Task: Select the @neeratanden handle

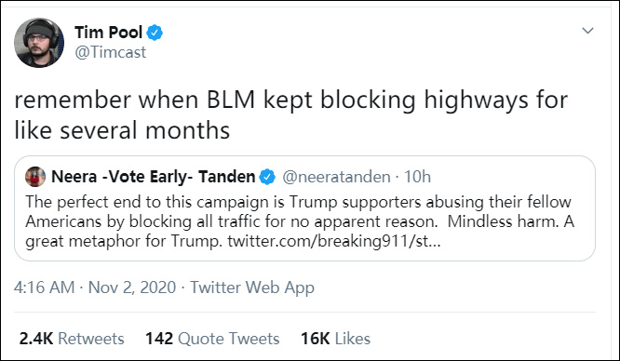Action: (336, 177)
